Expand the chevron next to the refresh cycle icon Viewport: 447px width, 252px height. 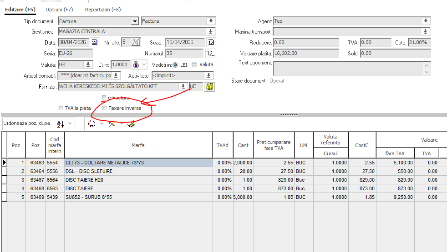click(x=102, y=124)
